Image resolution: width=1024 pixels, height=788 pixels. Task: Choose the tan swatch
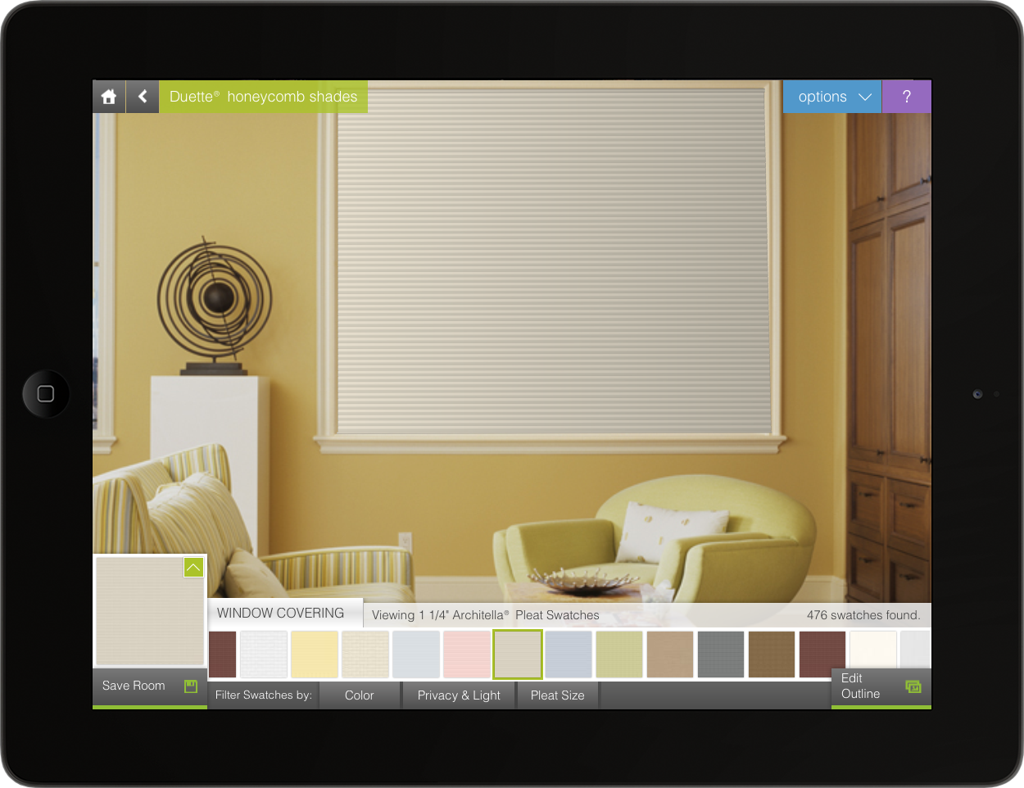click(x=670, y=654)
